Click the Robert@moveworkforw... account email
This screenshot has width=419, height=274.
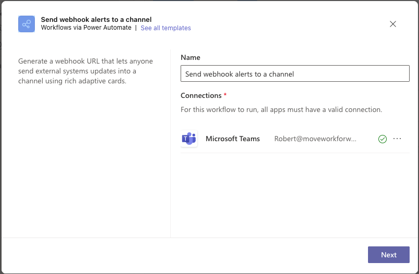tap(315, 139)
